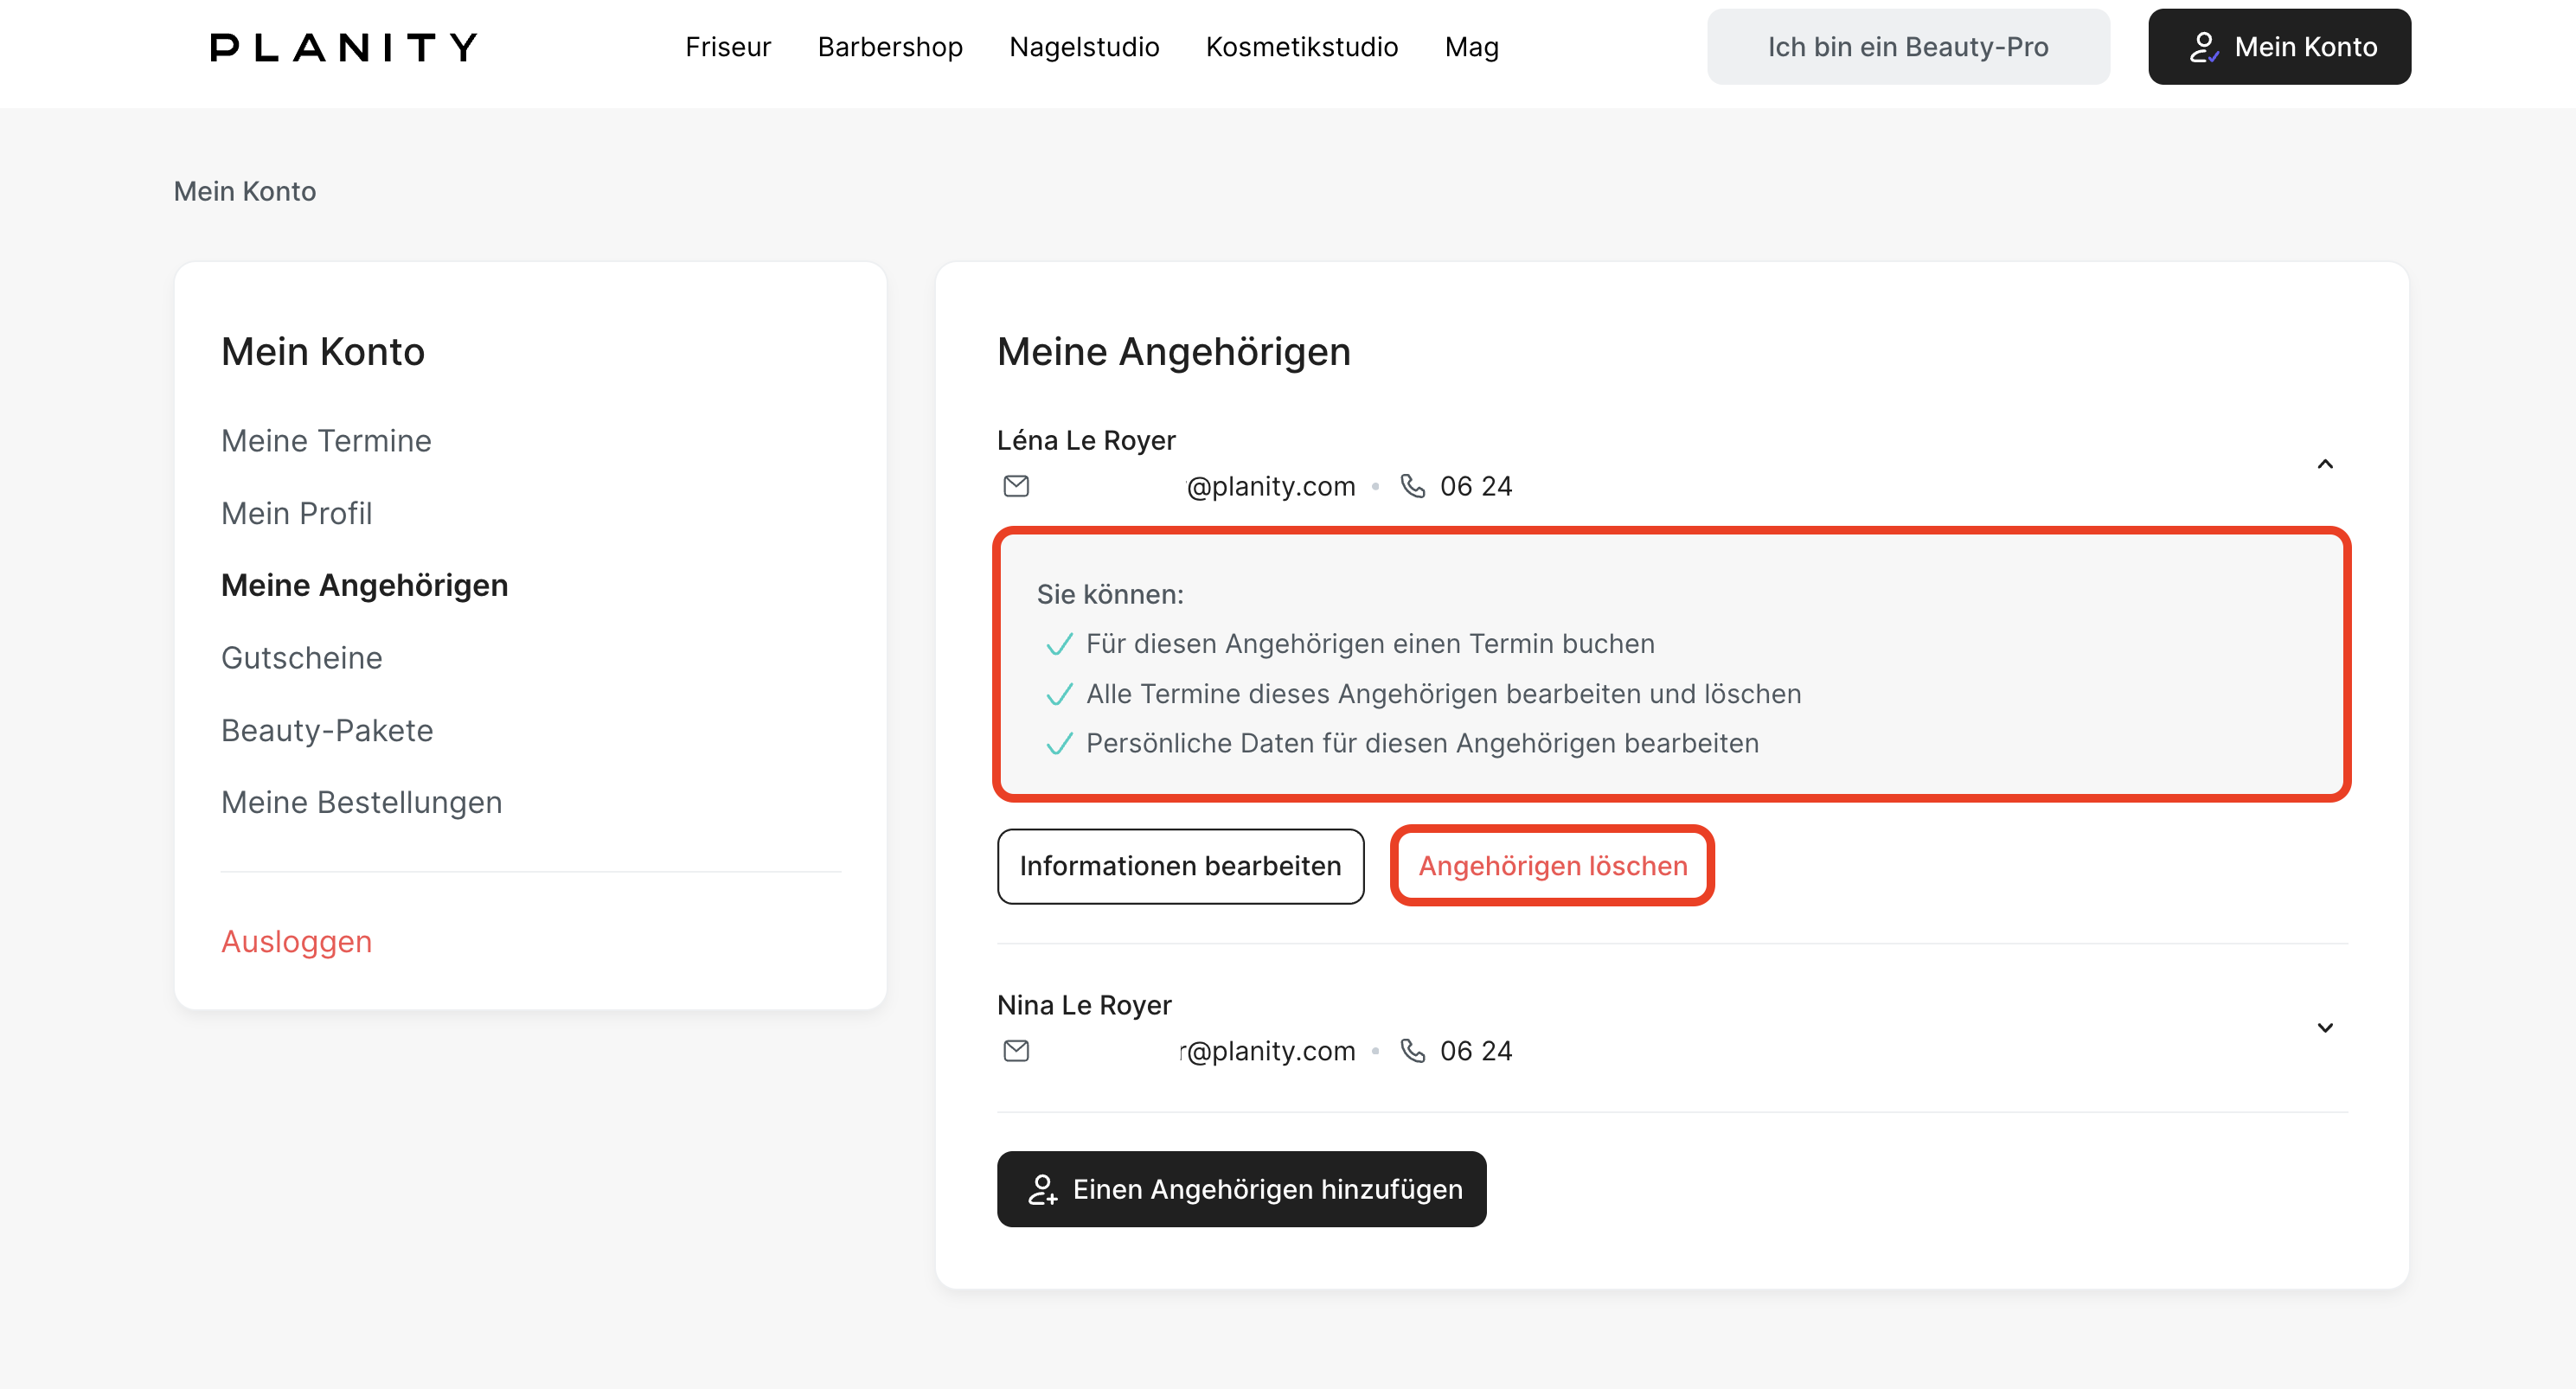Viewport: 2576px width, 1389px height.
Task: Open Barbershop in top navigation
Action: pyautogui.click(x=889, y=47)
